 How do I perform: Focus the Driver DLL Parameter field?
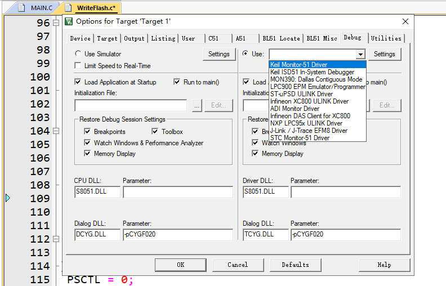[346, 192]
